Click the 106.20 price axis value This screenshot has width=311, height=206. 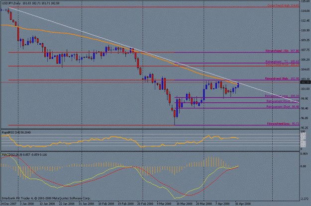pos(305,60)
